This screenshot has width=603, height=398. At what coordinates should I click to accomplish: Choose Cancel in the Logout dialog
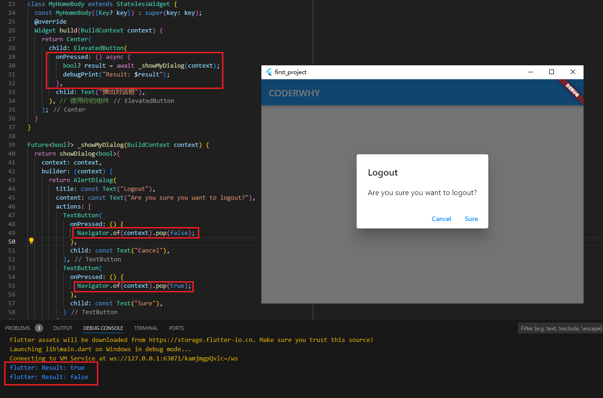pos(441,219)
